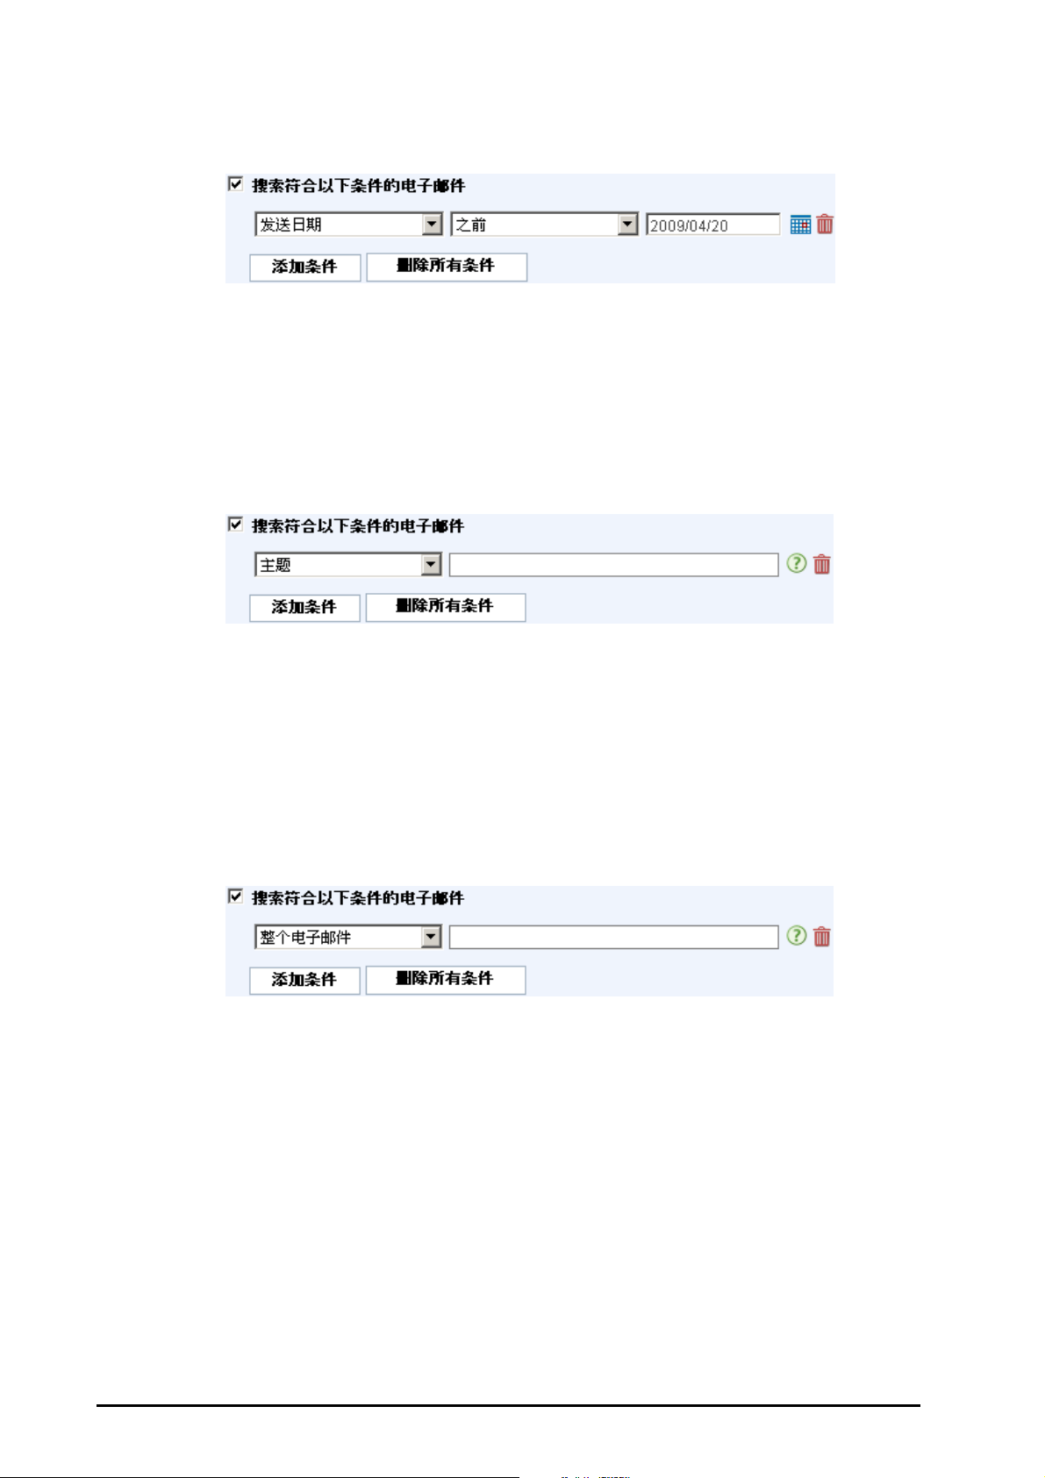This screenshot has width=1045, height=1478.
Task: Focus the text field next to 主题
Action: (x=613, y=565)
